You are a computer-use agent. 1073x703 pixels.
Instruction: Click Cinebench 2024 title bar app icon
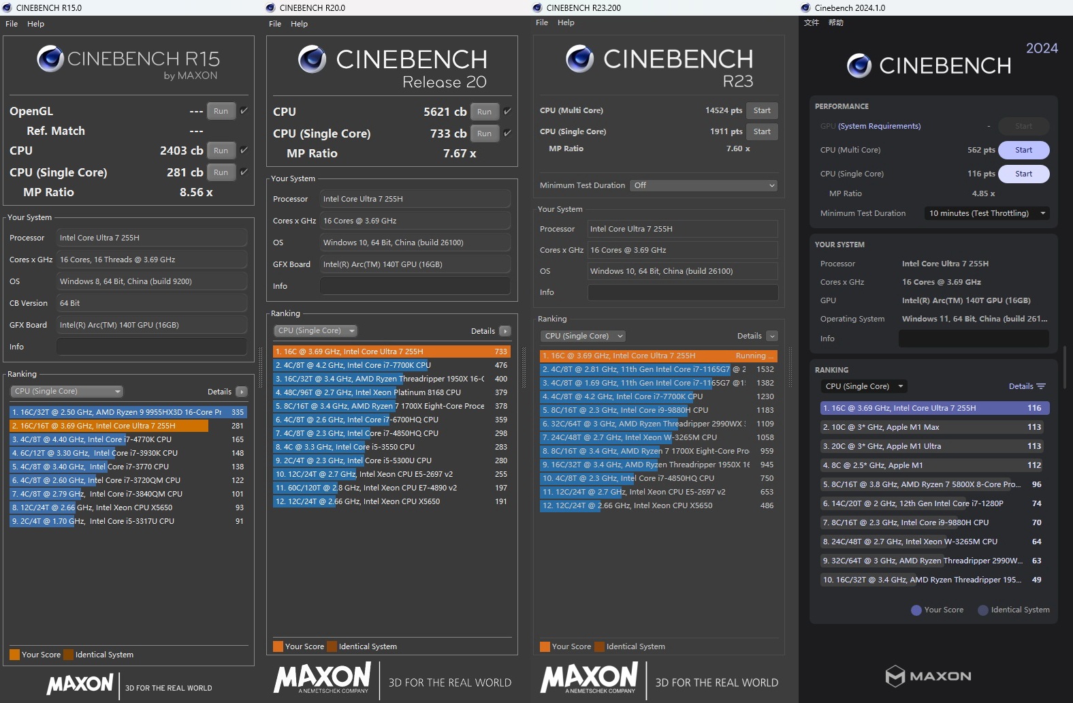(805, 7)
